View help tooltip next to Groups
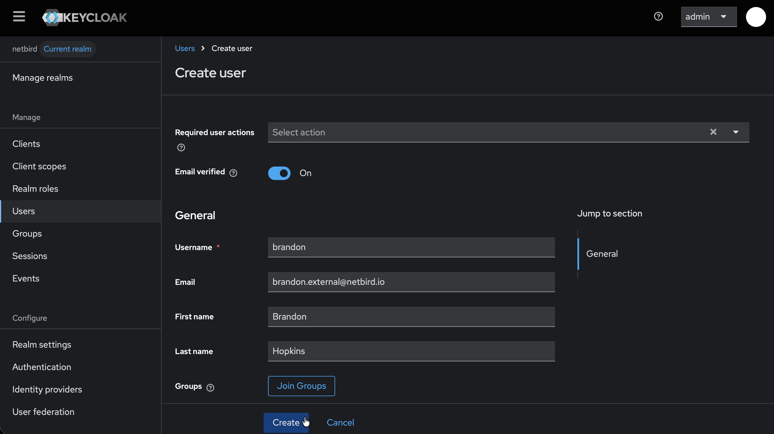This screenshot has width=774, height=434. 210,387
